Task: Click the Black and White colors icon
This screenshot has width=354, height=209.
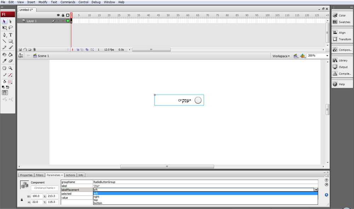Action: (x=3, y=87)
